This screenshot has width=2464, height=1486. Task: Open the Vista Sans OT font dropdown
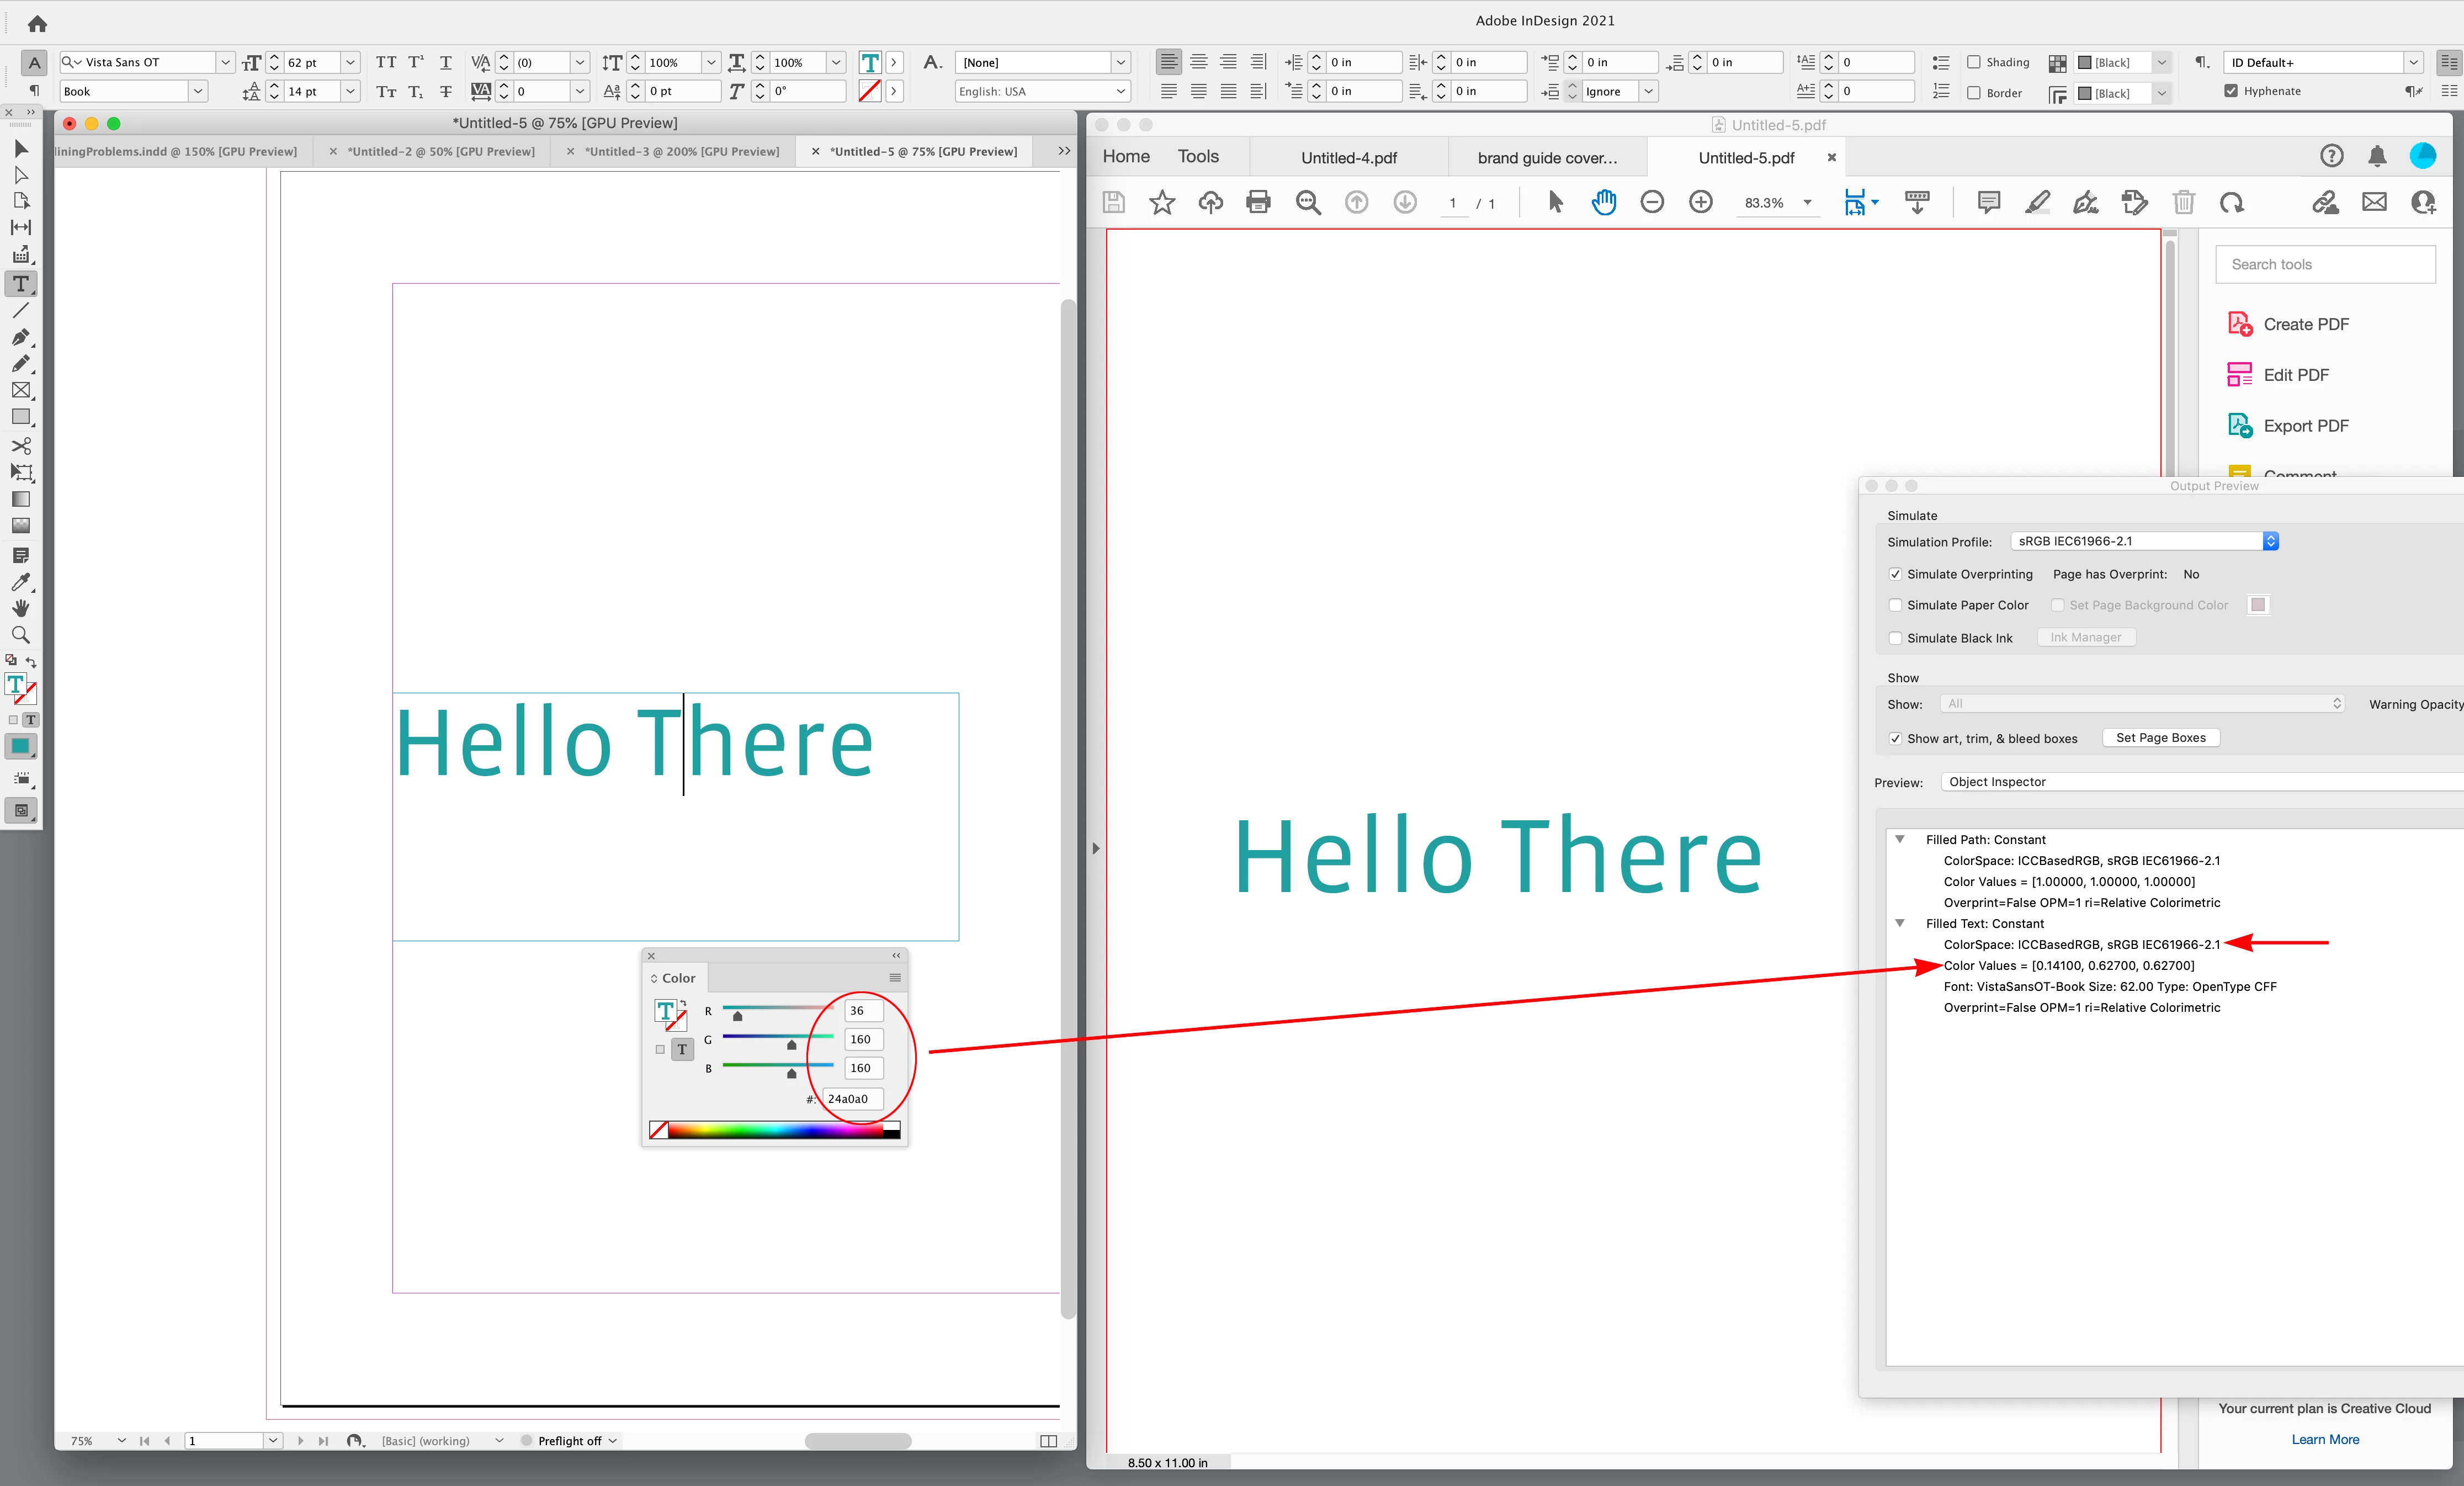pyautogui.click(x=225, y=62)
